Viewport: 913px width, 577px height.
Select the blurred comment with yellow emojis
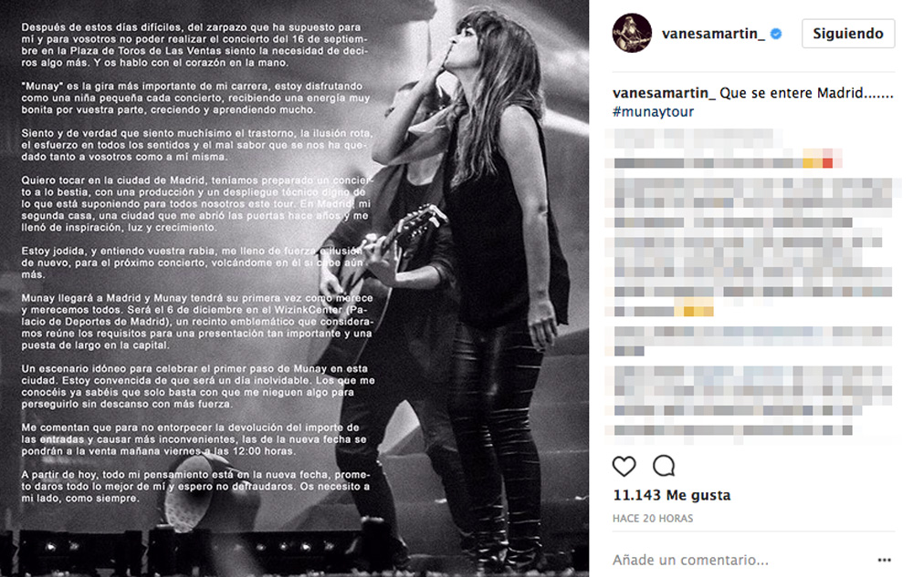[x=751, y=247]
